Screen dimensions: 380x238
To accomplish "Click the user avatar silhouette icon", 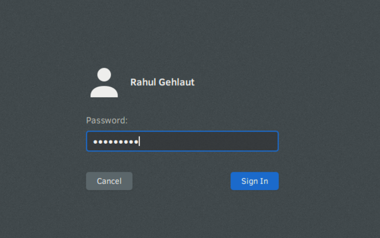I will coord(104,83).
